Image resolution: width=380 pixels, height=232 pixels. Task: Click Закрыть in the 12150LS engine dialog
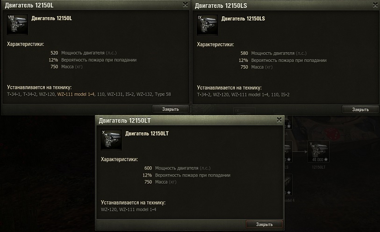click(360, 109)
